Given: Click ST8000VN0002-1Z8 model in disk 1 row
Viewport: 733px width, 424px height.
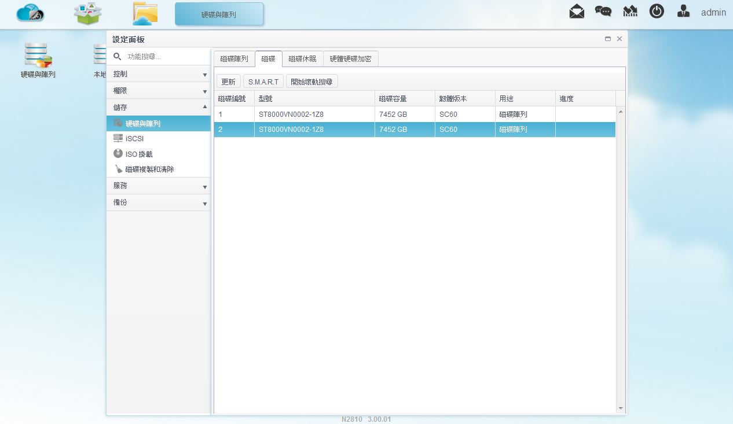Looking at the screenshot, I should click(x=291, y=115).
